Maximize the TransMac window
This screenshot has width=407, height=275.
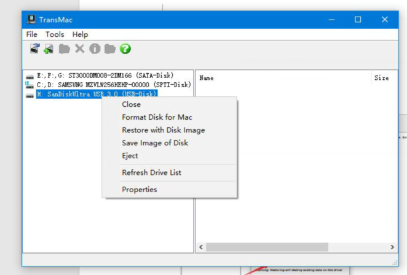(x=358, y=20)
